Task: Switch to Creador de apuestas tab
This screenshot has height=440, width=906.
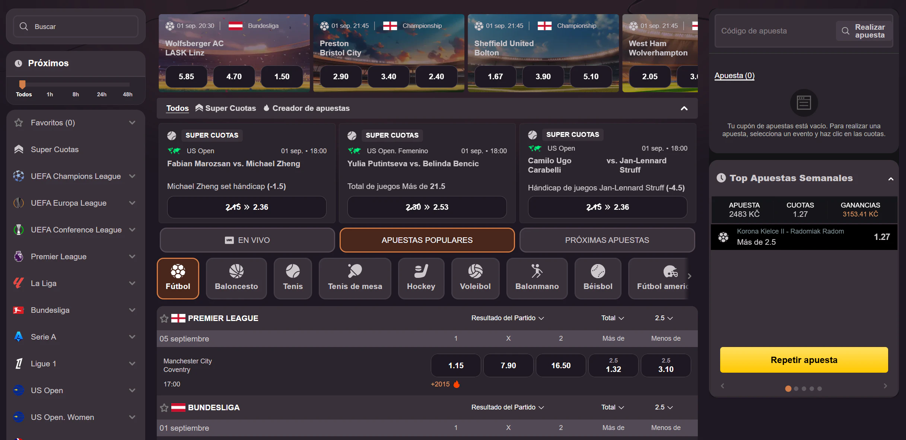Action: pyautogui.click(x=306, y=108)
